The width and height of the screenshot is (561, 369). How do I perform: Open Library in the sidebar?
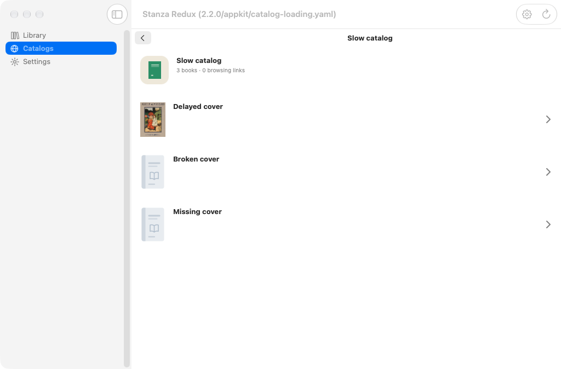[61, 36]
